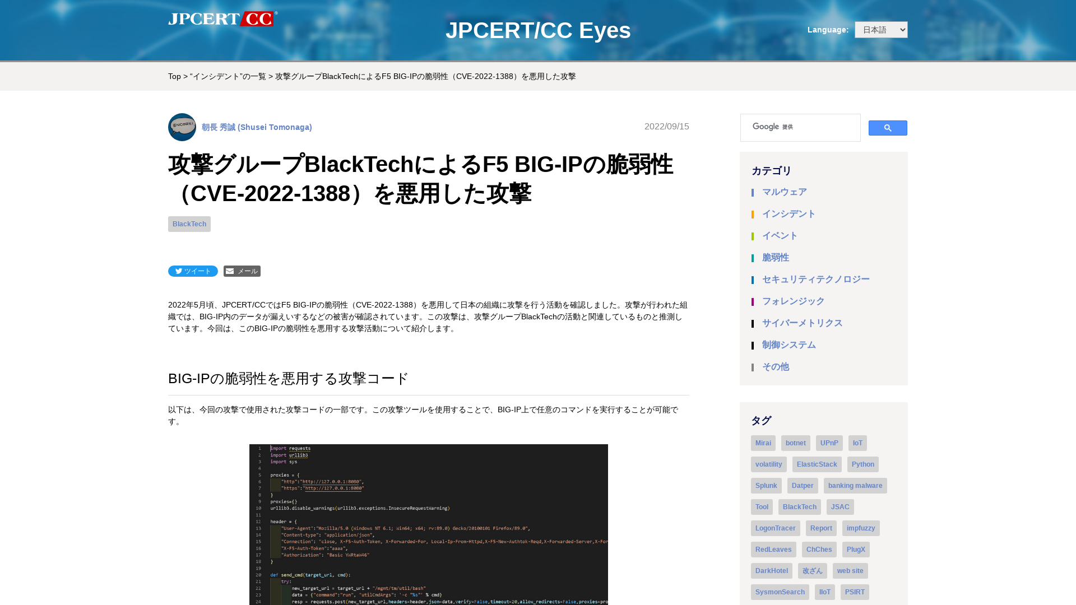
Task: Open the Top breadcrumb link
Action: click(x=174, y=76)
